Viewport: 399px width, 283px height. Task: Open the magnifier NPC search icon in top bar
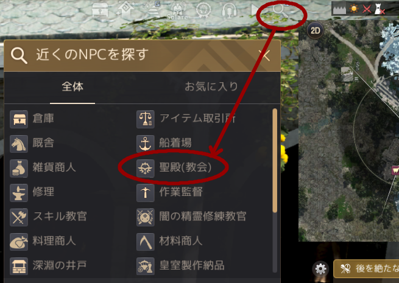click(280, 11)
